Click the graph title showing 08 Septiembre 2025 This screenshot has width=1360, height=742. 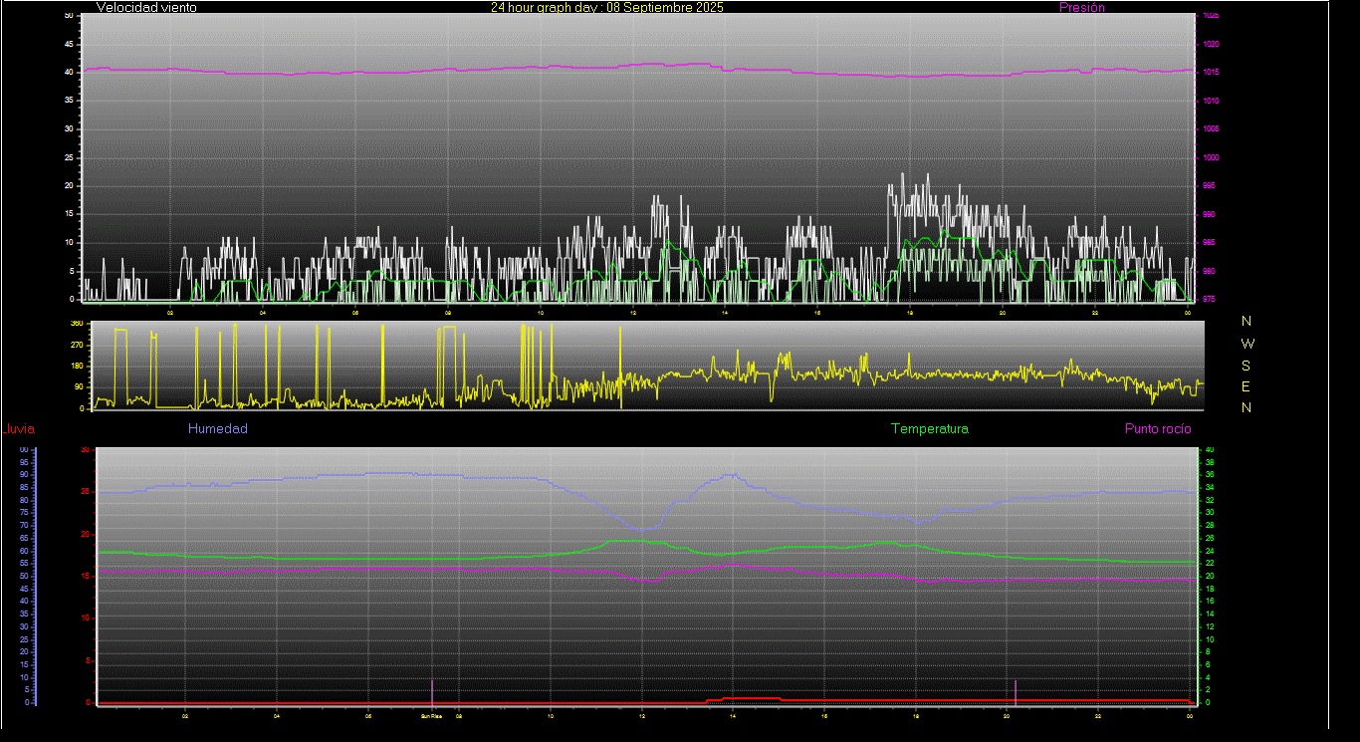click(606, 7)
